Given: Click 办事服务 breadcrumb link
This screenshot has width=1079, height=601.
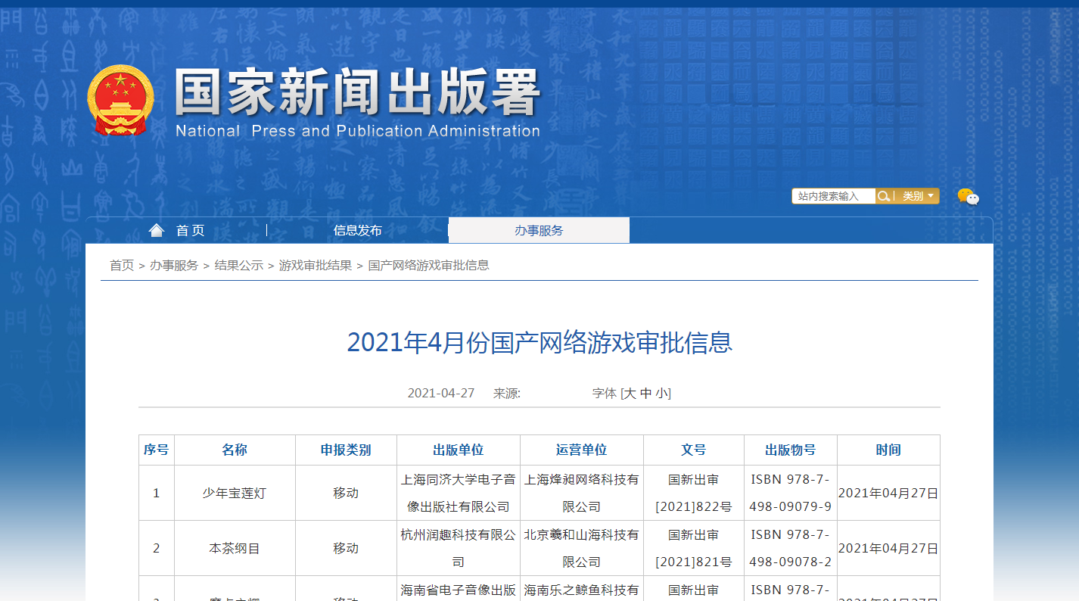Looking at the screenshot, I should click(x=174, y=265).
